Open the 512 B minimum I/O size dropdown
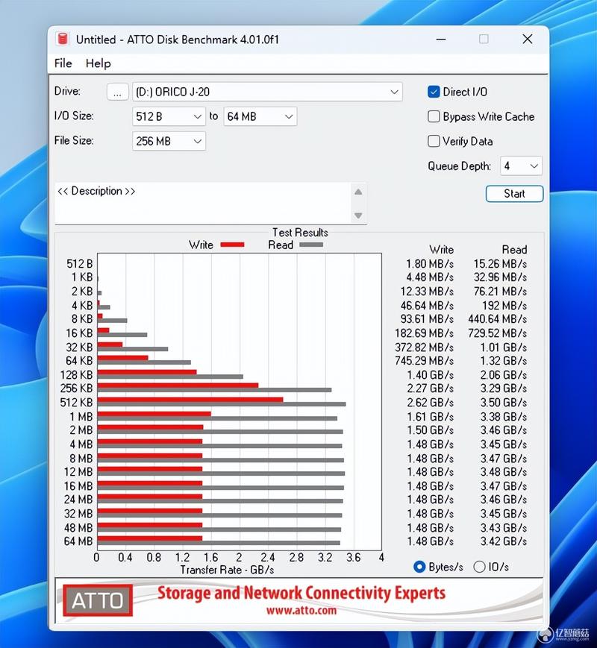Screen dimensions: 597x648 click(169, 116)
